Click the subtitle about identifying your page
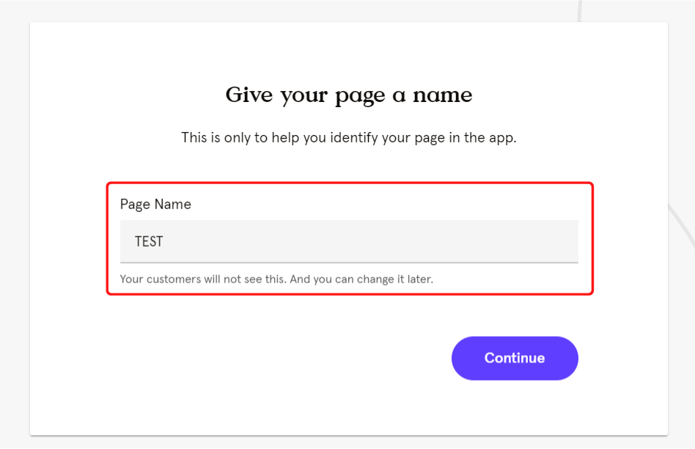The width and height of the screenshot is (695, 449). point(349,137)
